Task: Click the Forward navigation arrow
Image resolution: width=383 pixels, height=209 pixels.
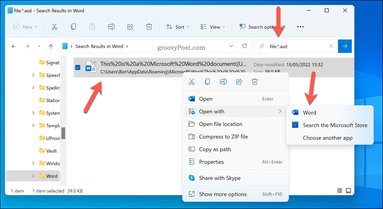Action: pos(27,47)
